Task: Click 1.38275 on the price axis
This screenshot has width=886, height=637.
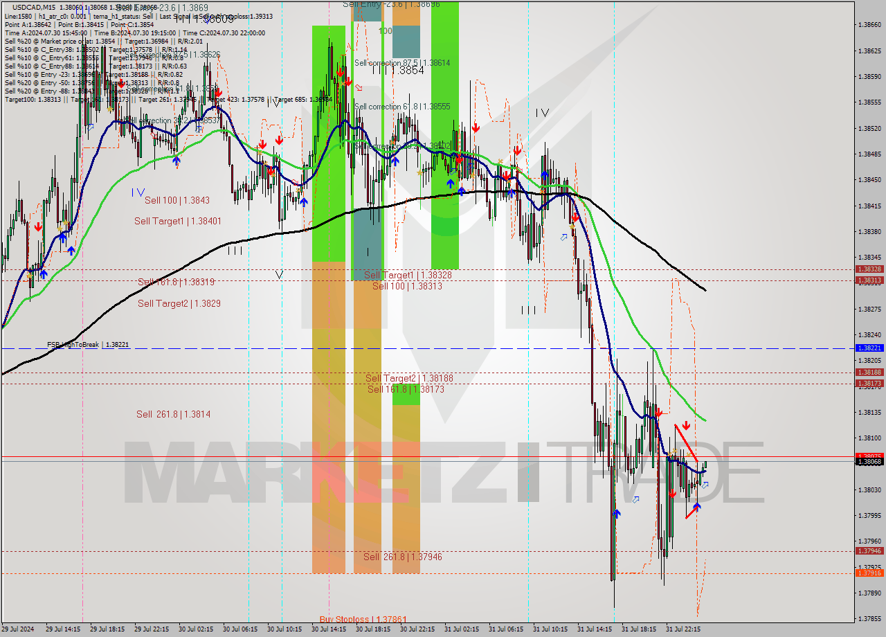Action: click(x=869, y=309)
